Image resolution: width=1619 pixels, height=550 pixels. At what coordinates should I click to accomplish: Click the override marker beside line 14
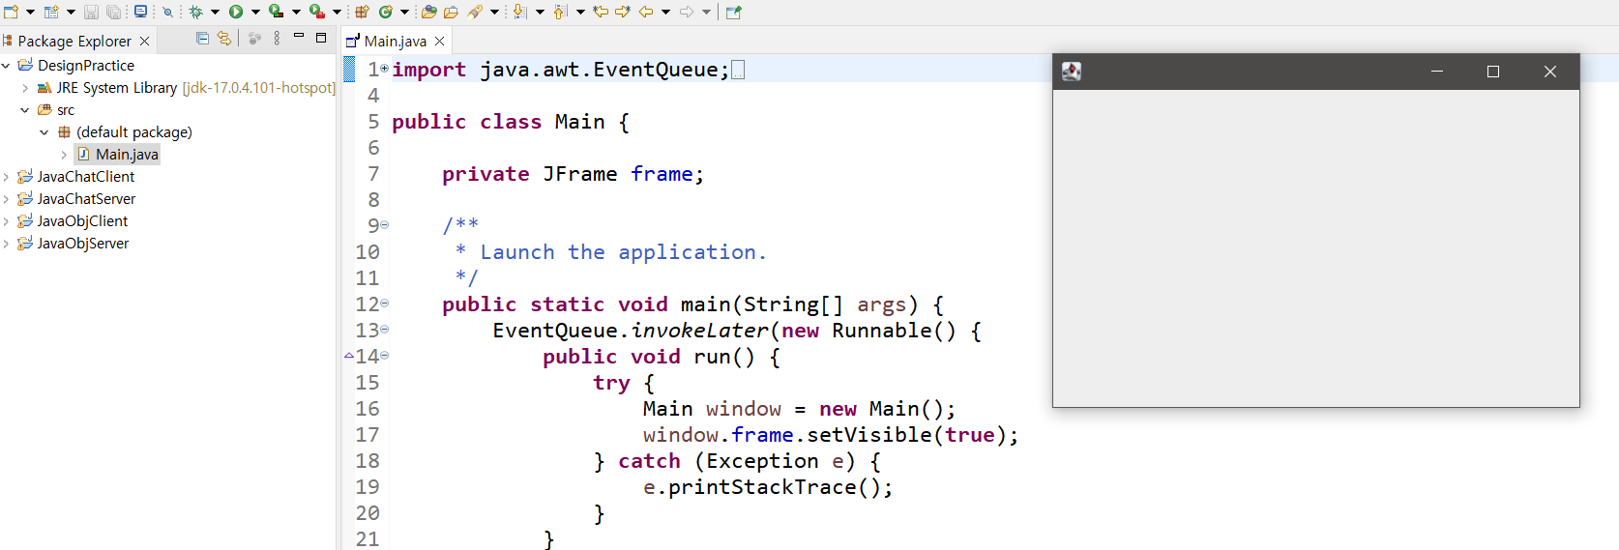click(x=349, y=356)
